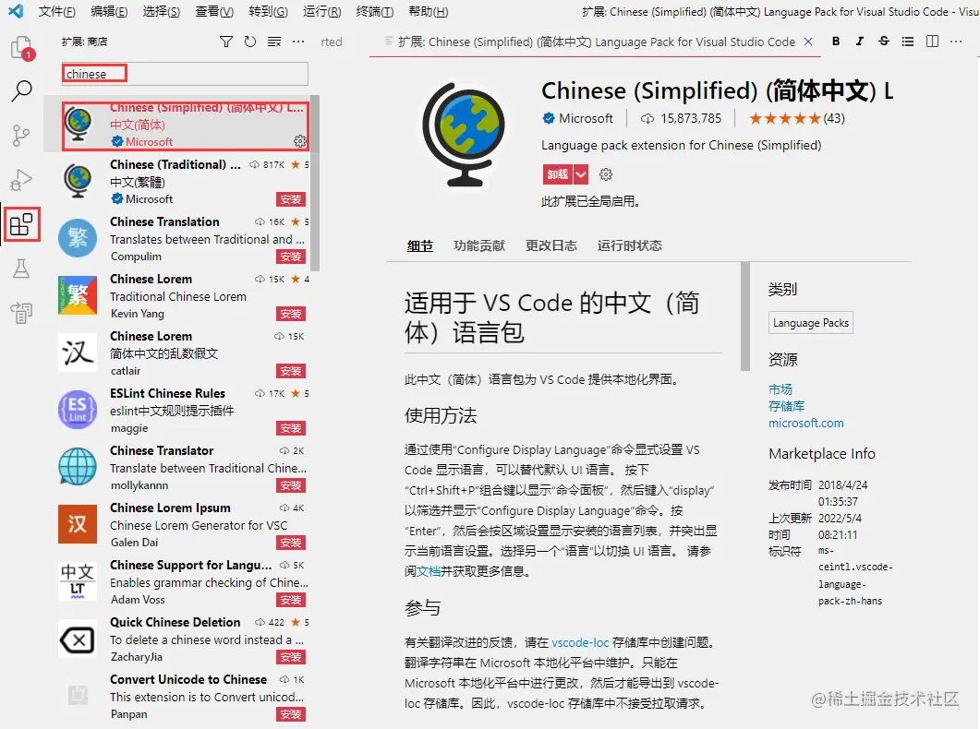Open the Language Packs category tag
Screen dimensions: 980x729
click(x=811, y=323)
